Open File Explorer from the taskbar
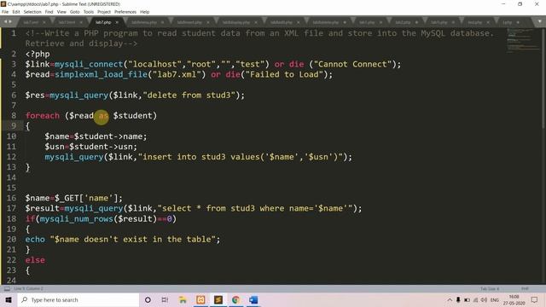 tap(183, 300)
